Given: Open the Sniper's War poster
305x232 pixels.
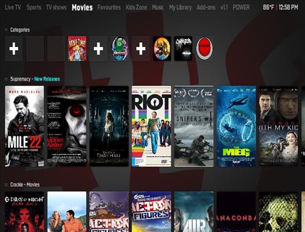Looking at the screenshot, I should coord(194,126).
